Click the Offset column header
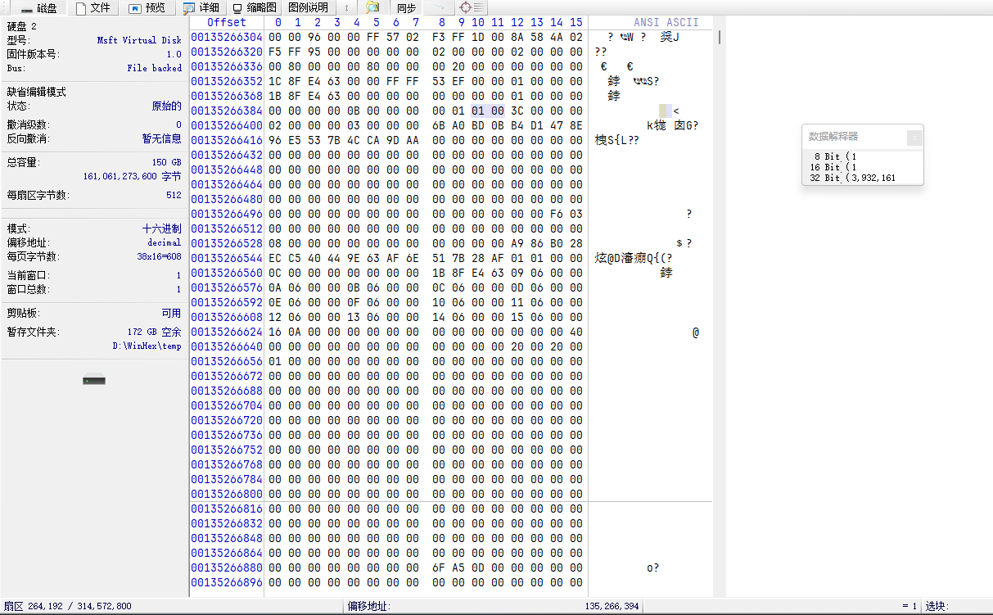The height and width of the screenshot is (615, 993). click(227, 22)
